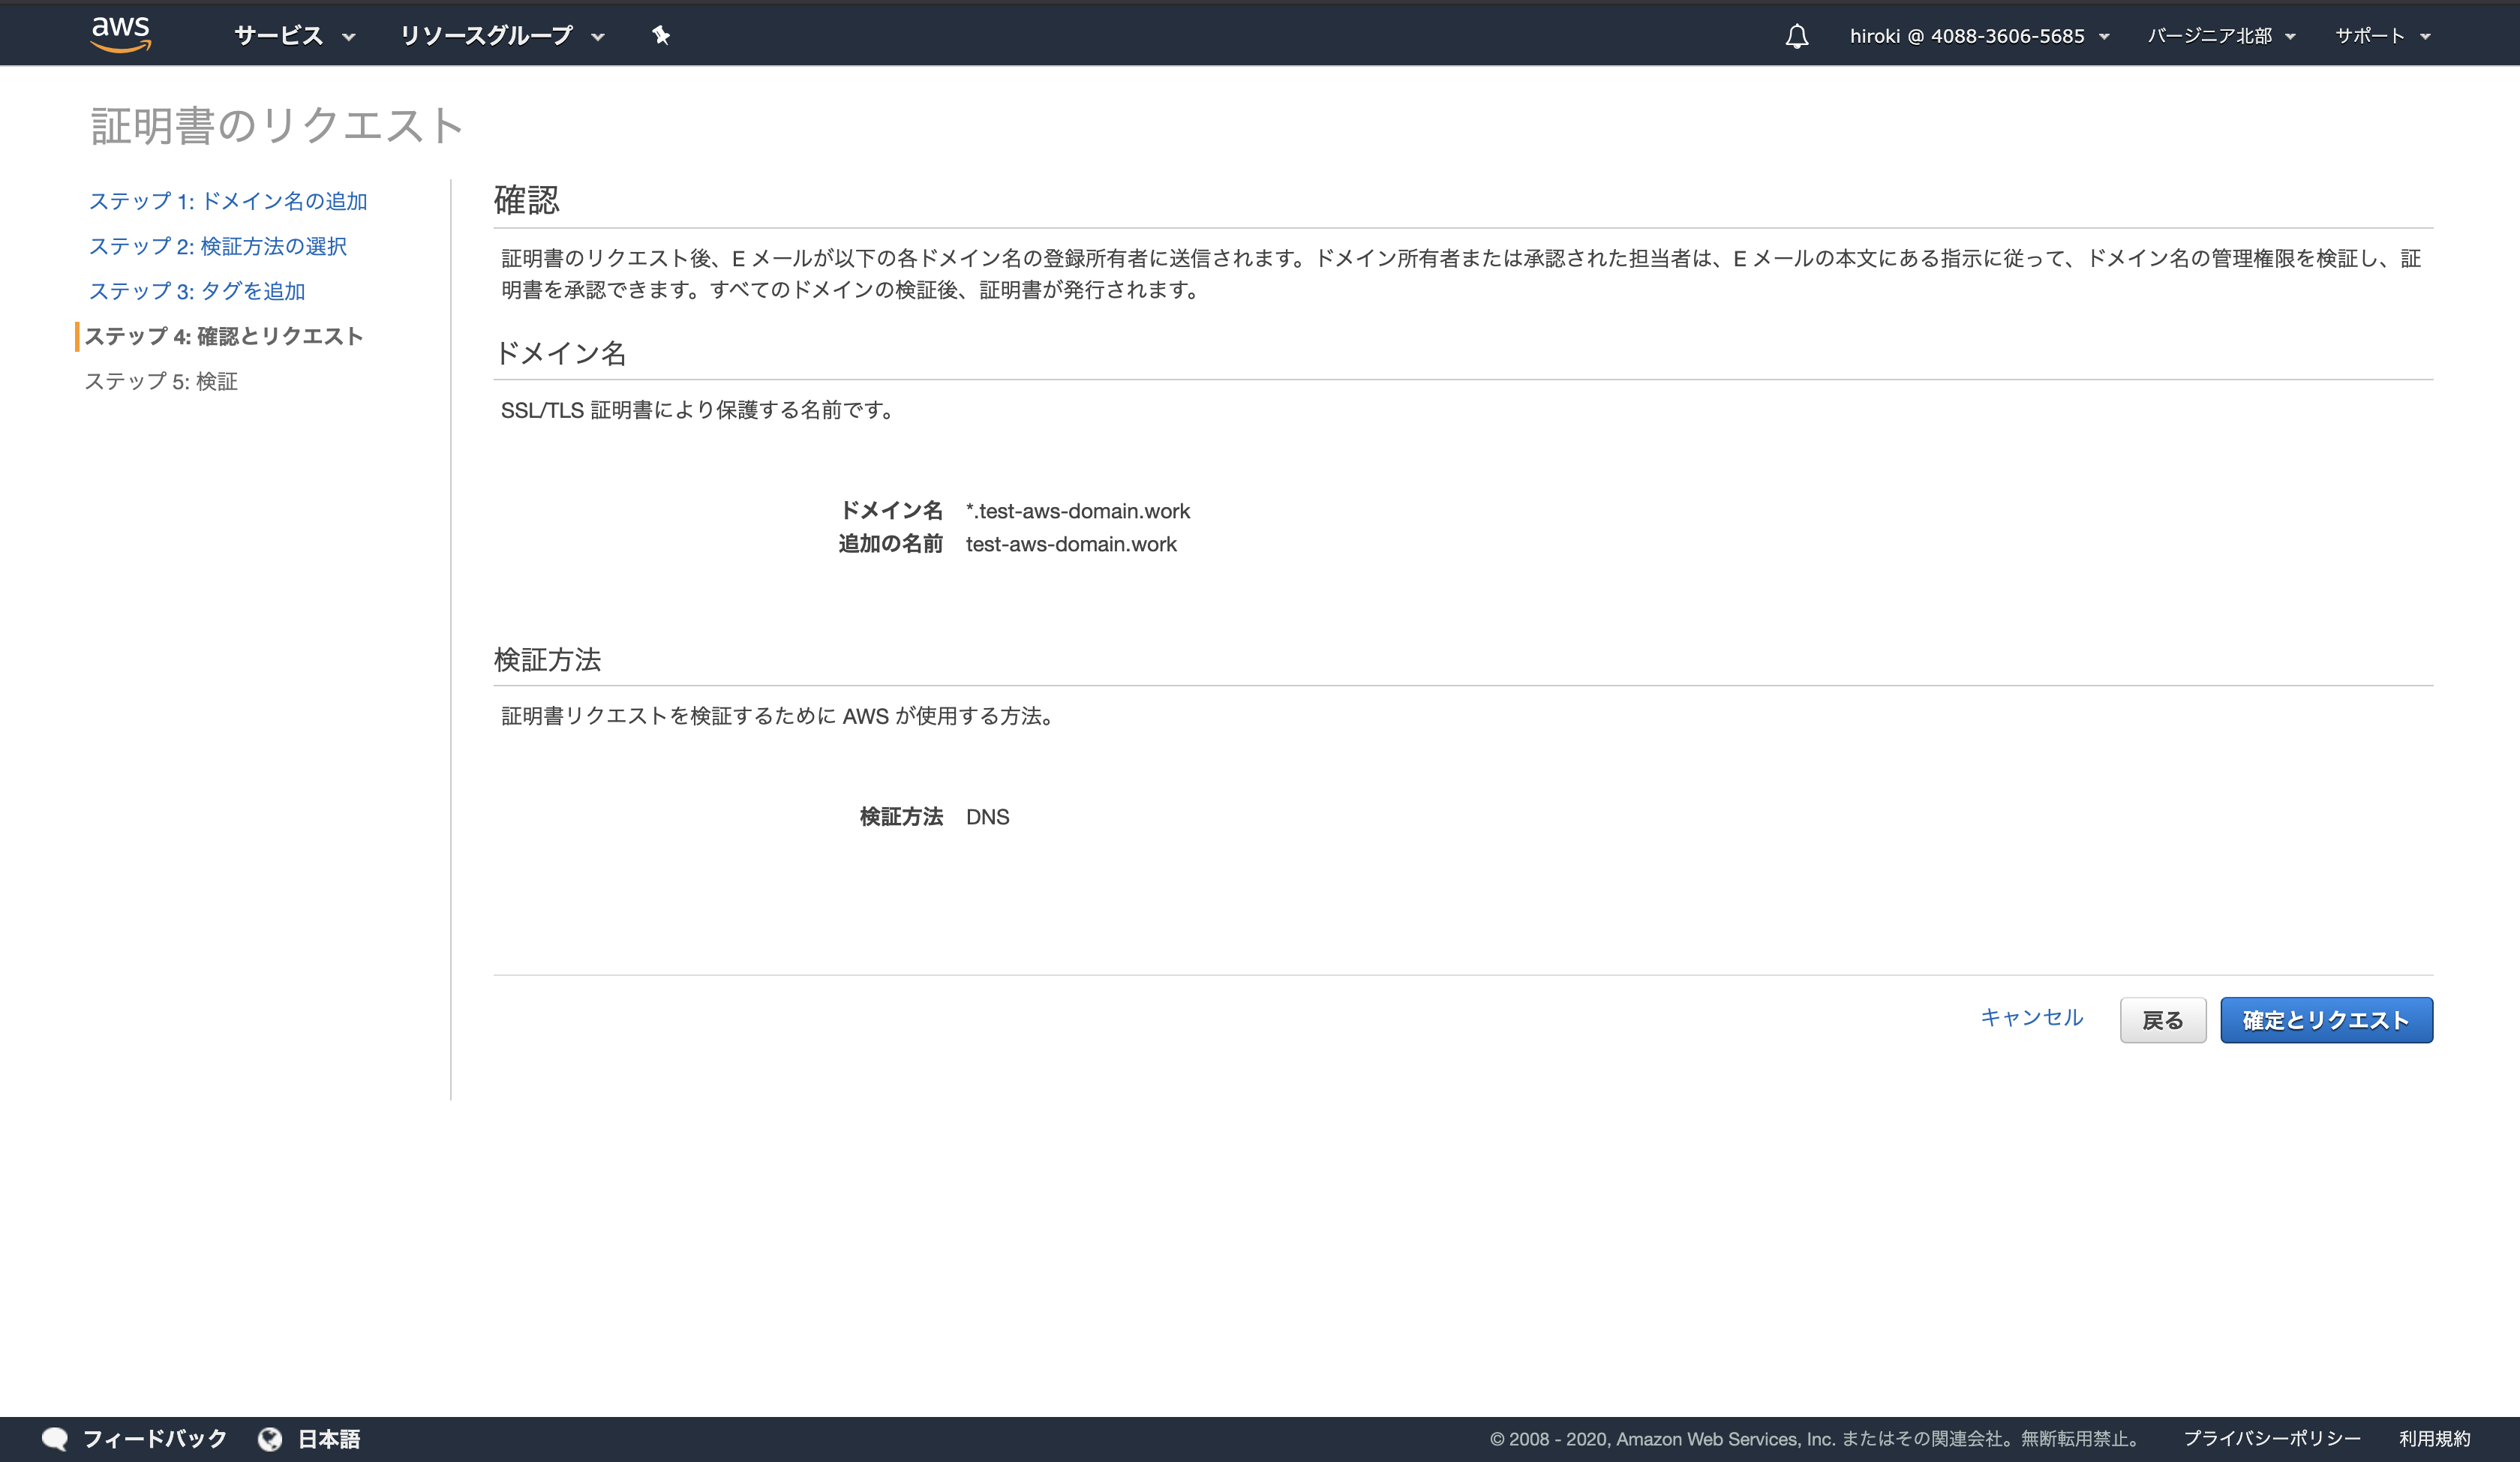Click the globe language icon
Viewport: 2520px width, 1462px height.
(x=270, y=1438)
